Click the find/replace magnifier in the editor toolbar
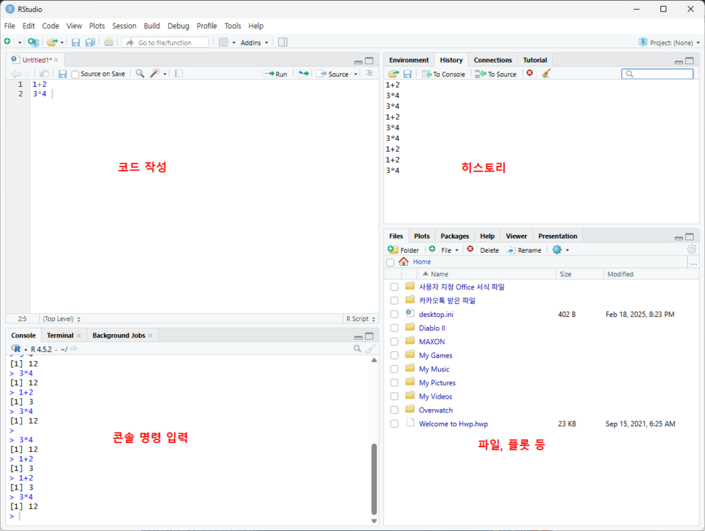The height and width of the screenshot is (531, 705). [140, 74]
